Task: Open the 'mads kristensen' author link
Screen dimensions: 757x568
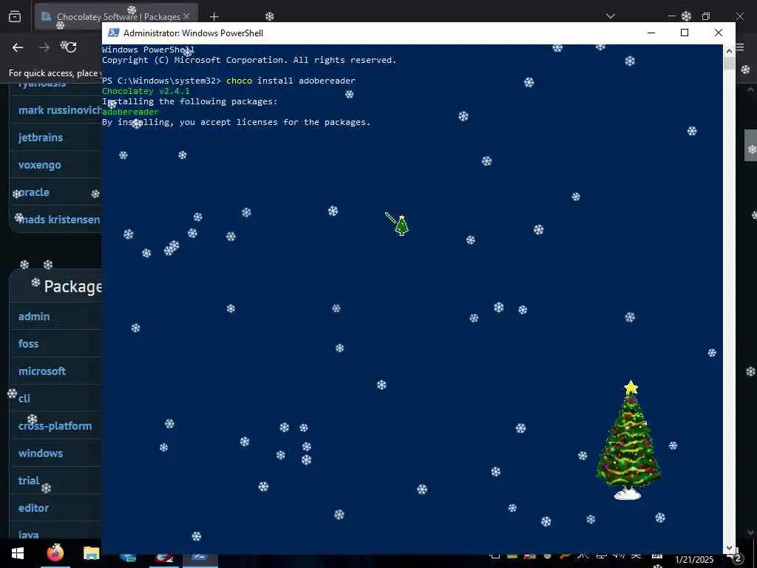Action: pyautogui.click(x=59, y=220)
